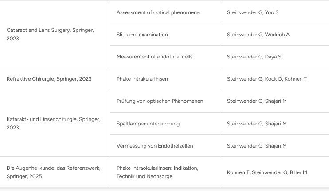Click authors cell beside 'Prüfung von optischen Phänomenen'
This screenshot has width=329, height=191.
257,101
